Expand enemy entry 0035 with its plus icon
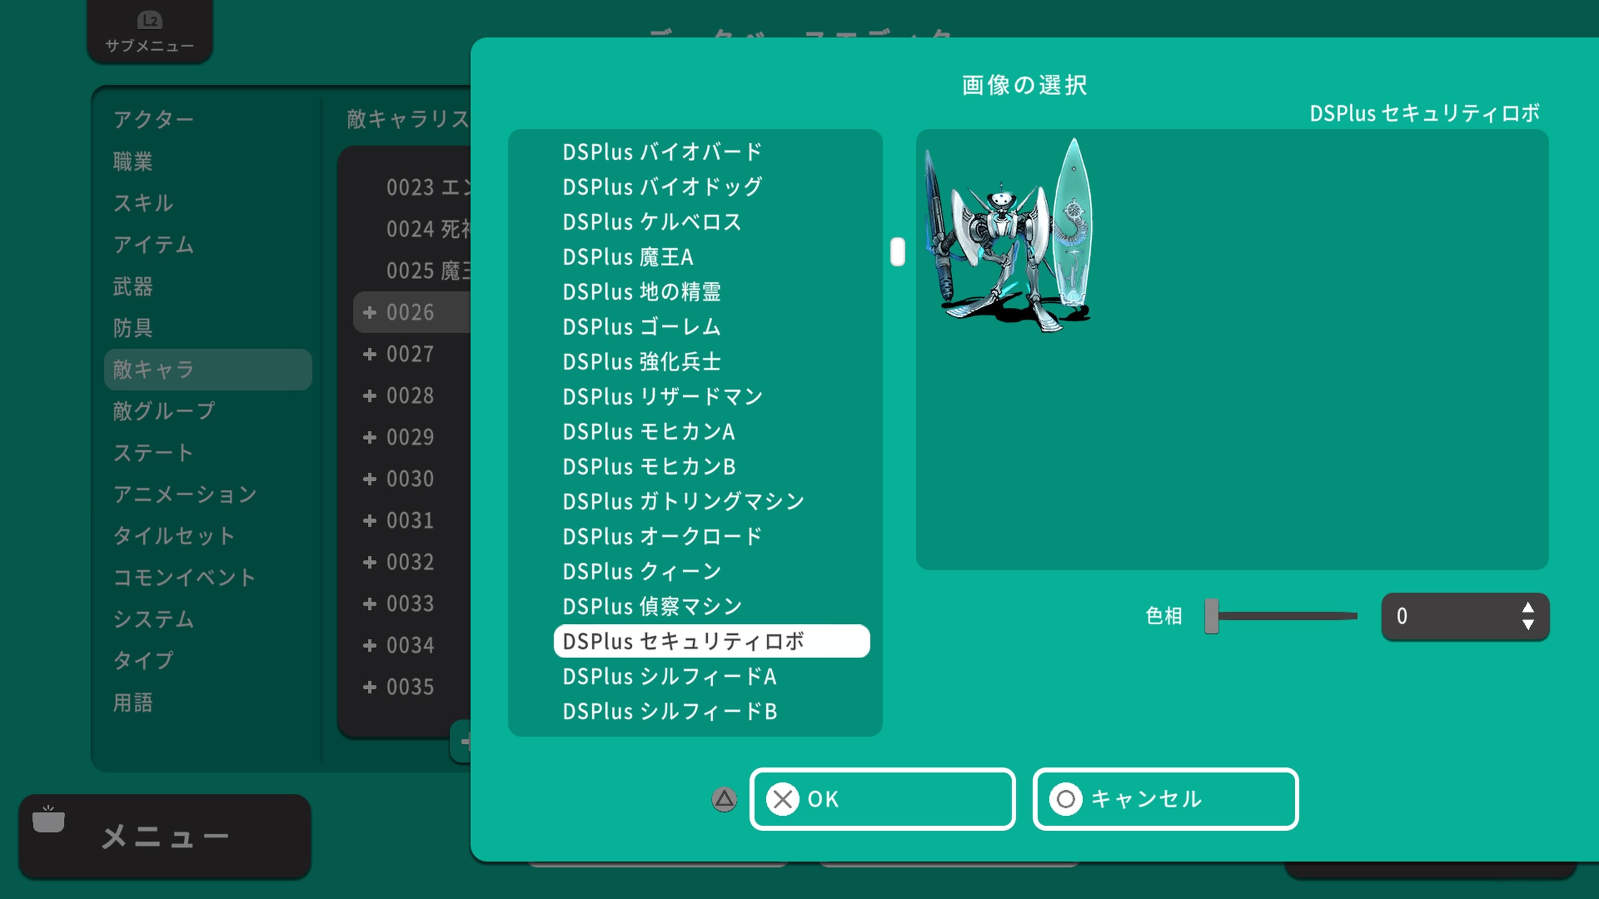 [x=369, y=687]
